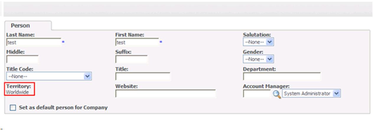Focus the First Name text field

coord(137,42)
